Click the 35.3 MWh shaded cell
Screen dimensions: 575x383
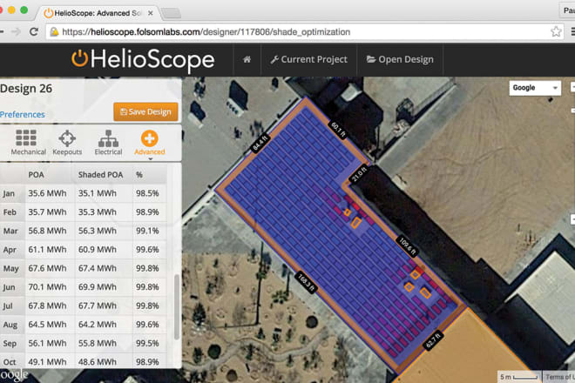[98, 212]
